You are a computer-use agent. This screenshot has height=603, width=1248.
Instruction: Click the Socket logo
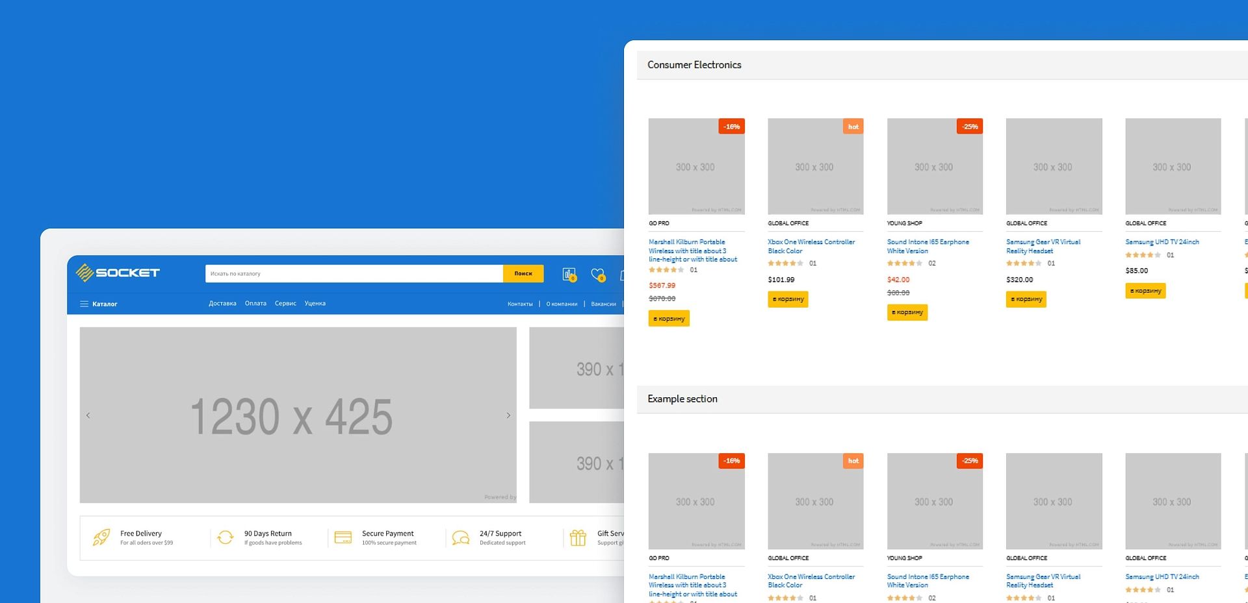(118, 273)
